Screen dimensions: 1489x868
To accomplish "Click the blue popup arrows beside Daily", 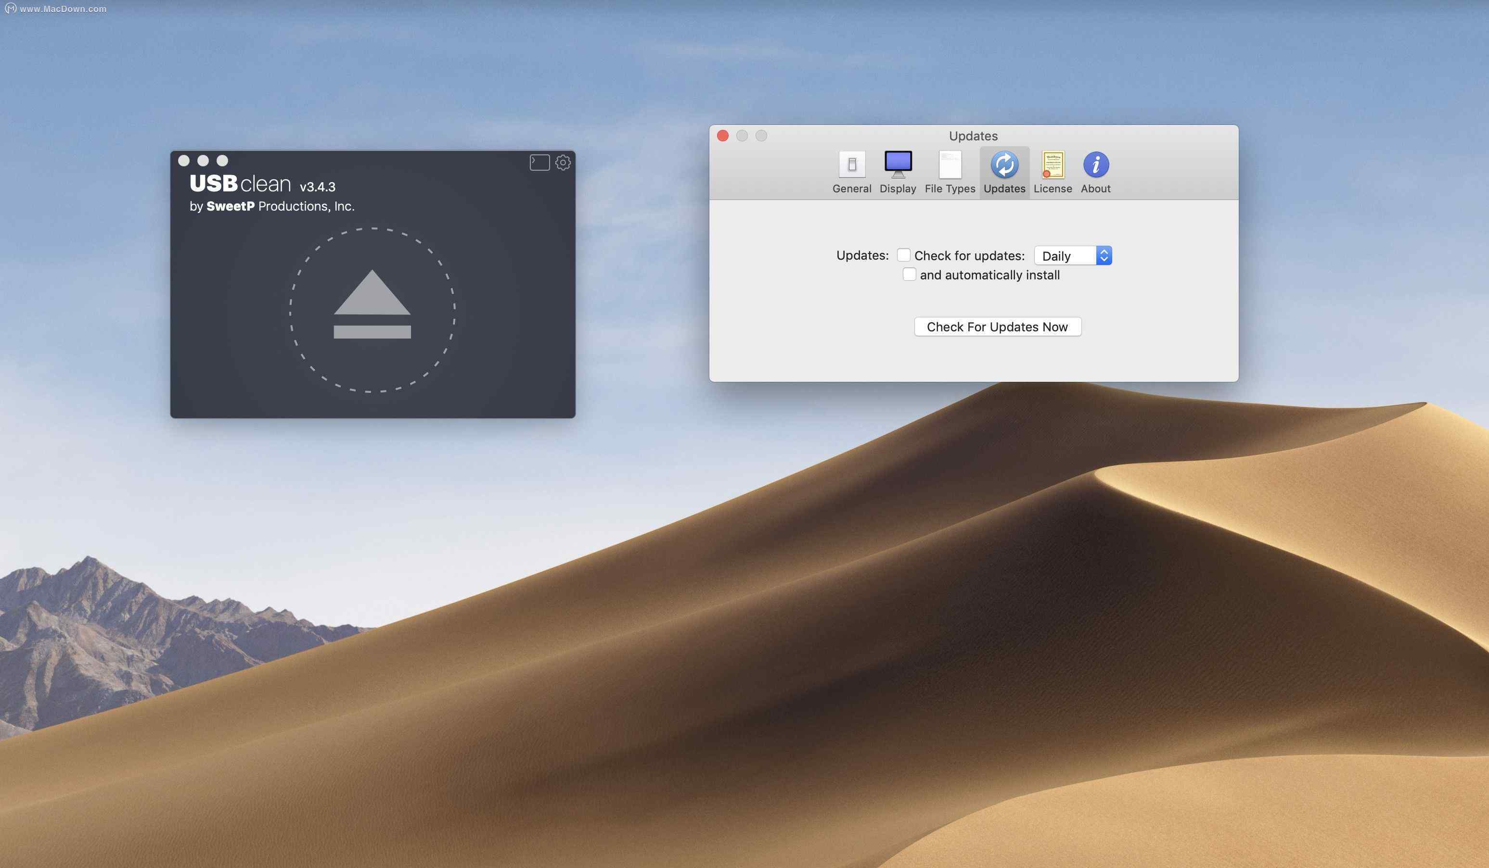I will [1104, 256].
